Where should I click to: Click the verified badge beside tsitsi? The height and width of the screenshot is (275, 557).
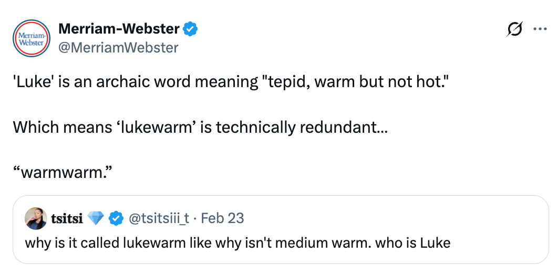click(x=116, y=218)
